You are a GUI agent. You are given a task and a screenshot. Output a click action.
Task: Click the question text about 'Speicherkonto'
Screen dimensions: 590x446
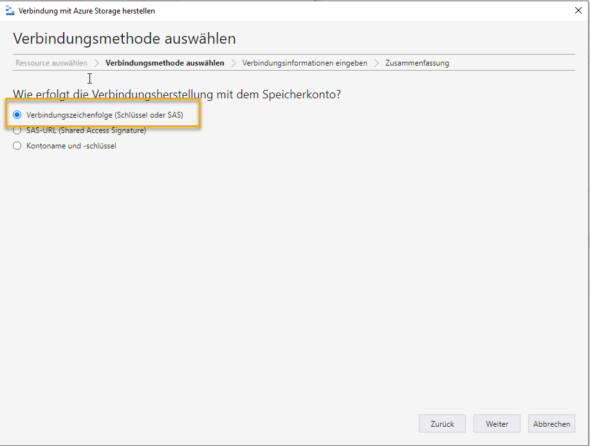(177, 94)
